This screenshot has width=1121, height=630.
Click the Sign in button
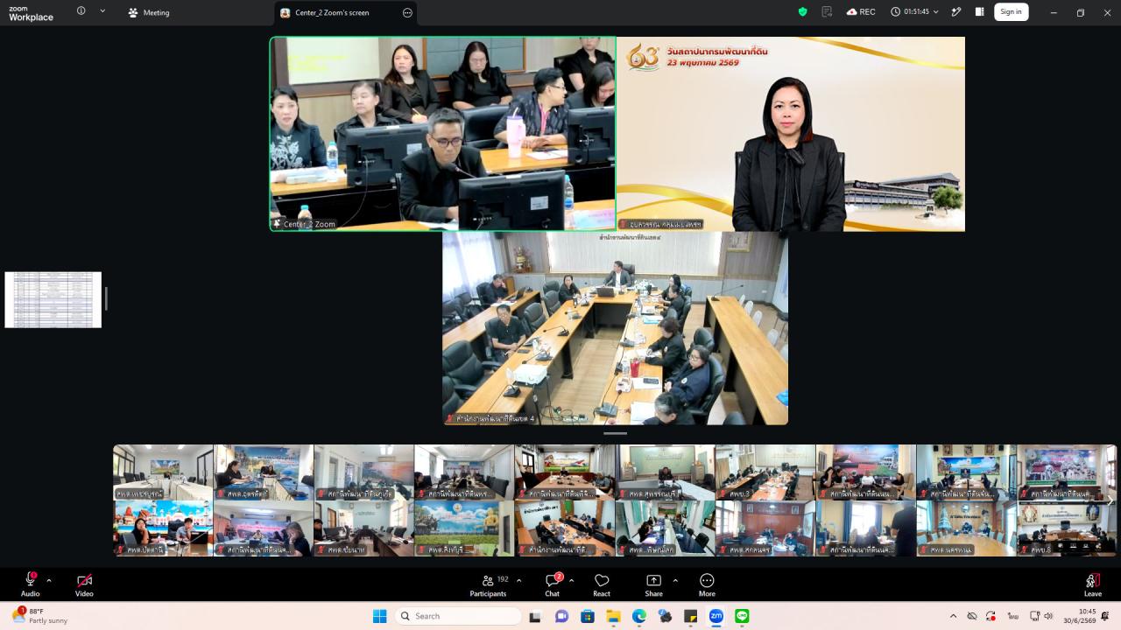(1011, 12)
